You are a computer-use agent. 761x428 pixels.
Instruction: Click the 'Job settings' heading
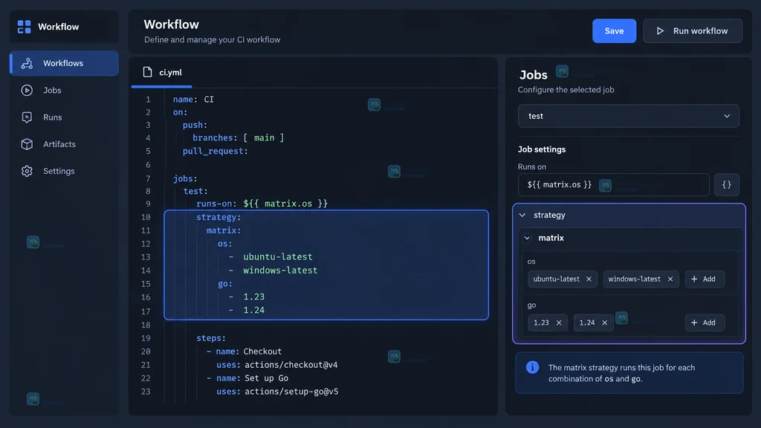(542, 149)
